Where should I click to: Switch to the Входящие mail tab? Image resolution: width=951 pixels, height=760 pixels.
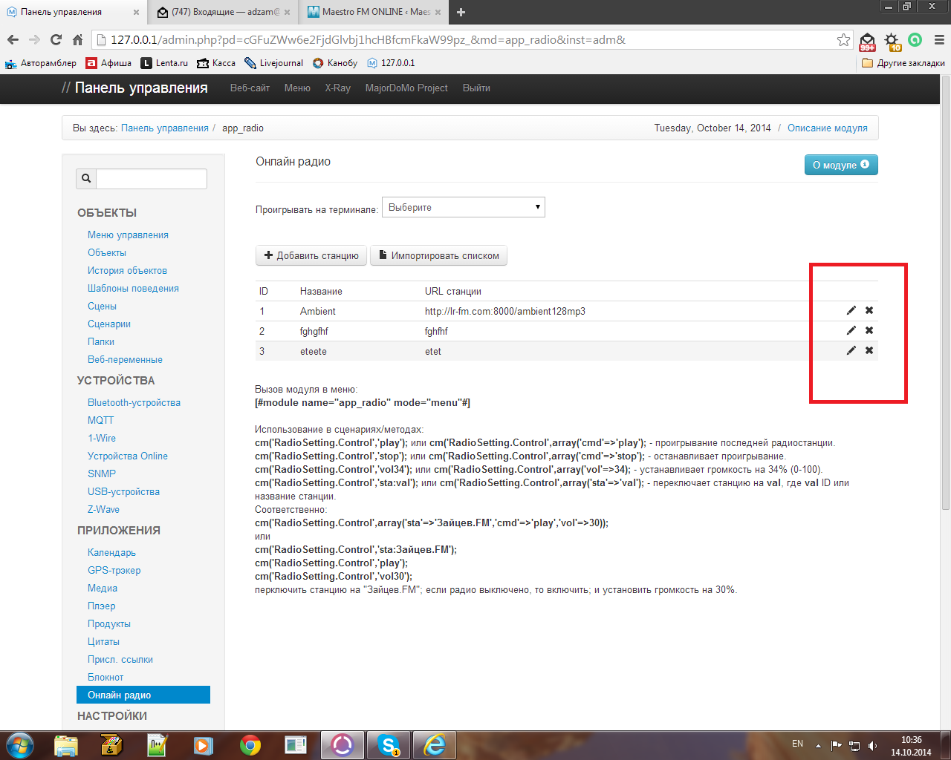click(224, 12)
